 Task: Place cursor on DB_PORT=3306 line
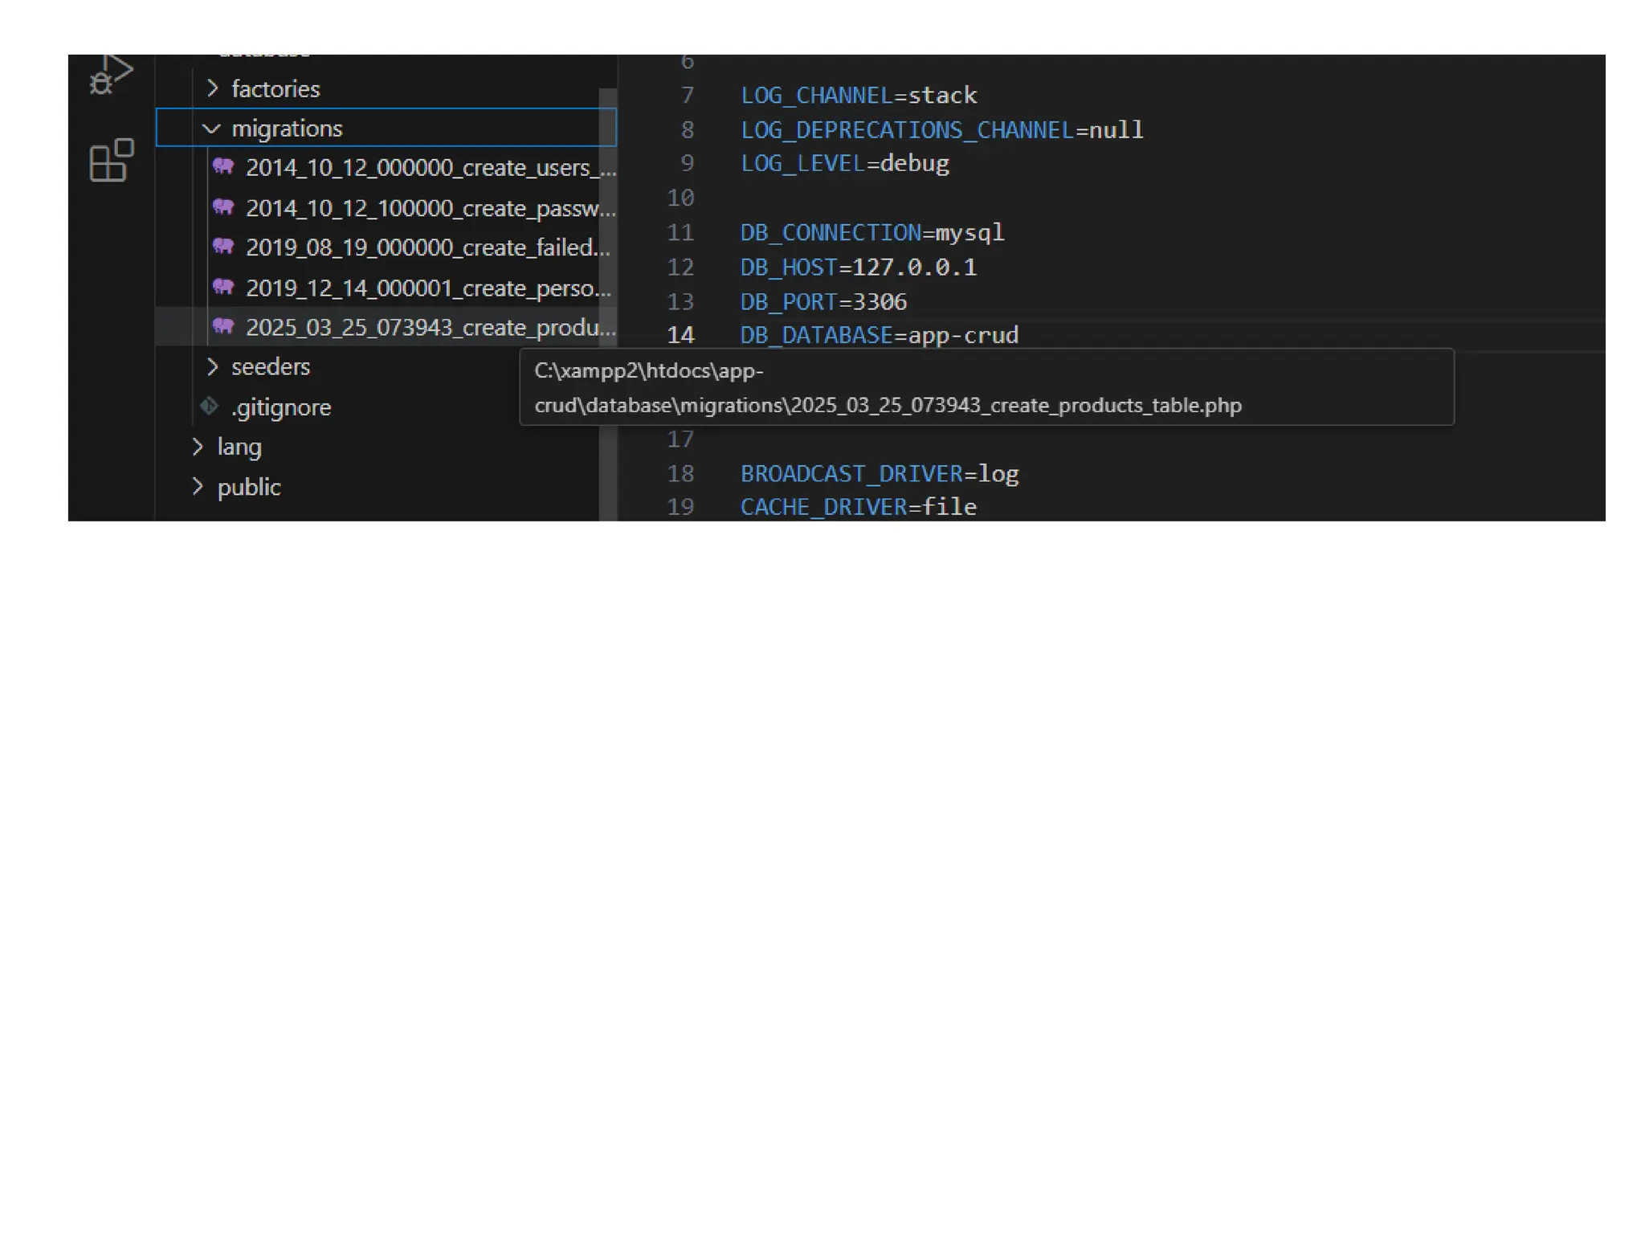point(823,302)
